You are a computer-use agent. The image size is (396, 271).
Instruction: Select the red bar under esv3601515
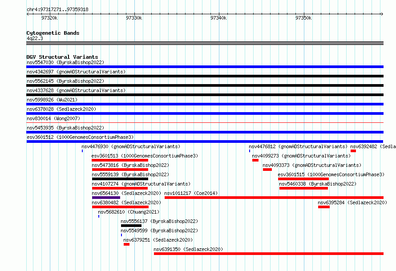(x=303, y=179)
